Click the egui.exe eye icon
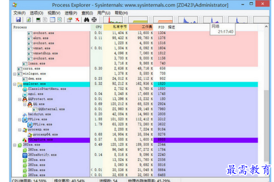 tap(25, 94)
